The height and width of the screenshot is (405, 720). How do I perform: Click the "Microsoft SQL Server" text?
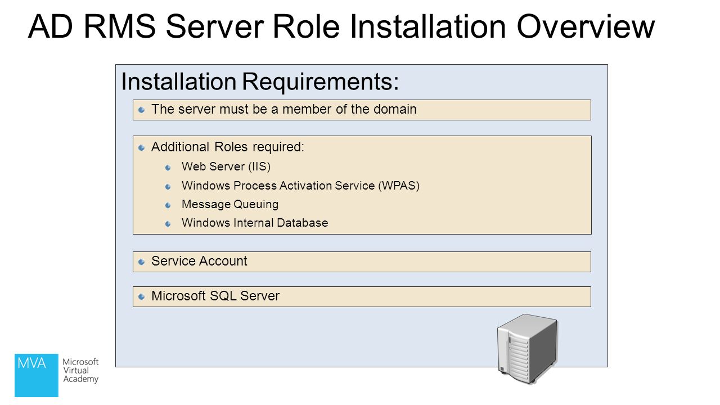point(215,296)
